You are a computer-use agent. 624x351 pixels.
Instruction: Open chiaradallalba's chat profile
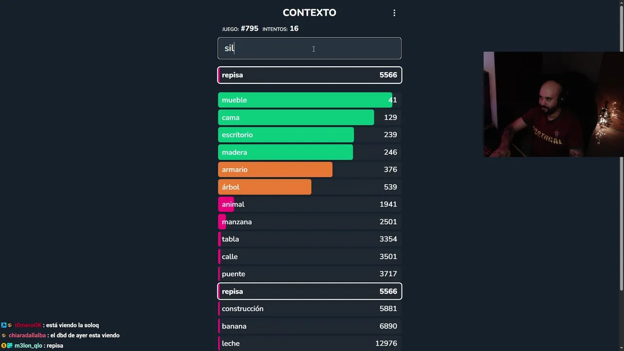coord(27,335)
